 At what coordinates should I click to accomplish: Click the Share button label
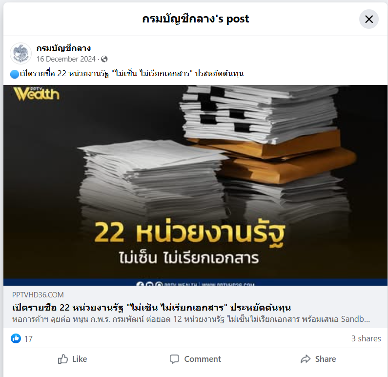coord(326,359)
